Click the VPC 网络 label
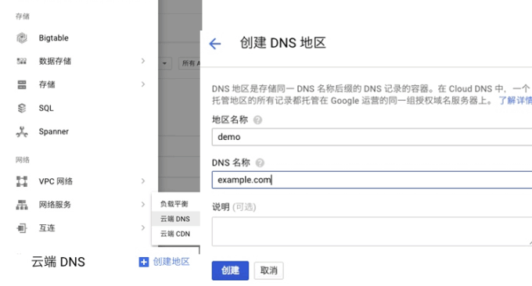The image size is (532, 286). click(56, 181)
